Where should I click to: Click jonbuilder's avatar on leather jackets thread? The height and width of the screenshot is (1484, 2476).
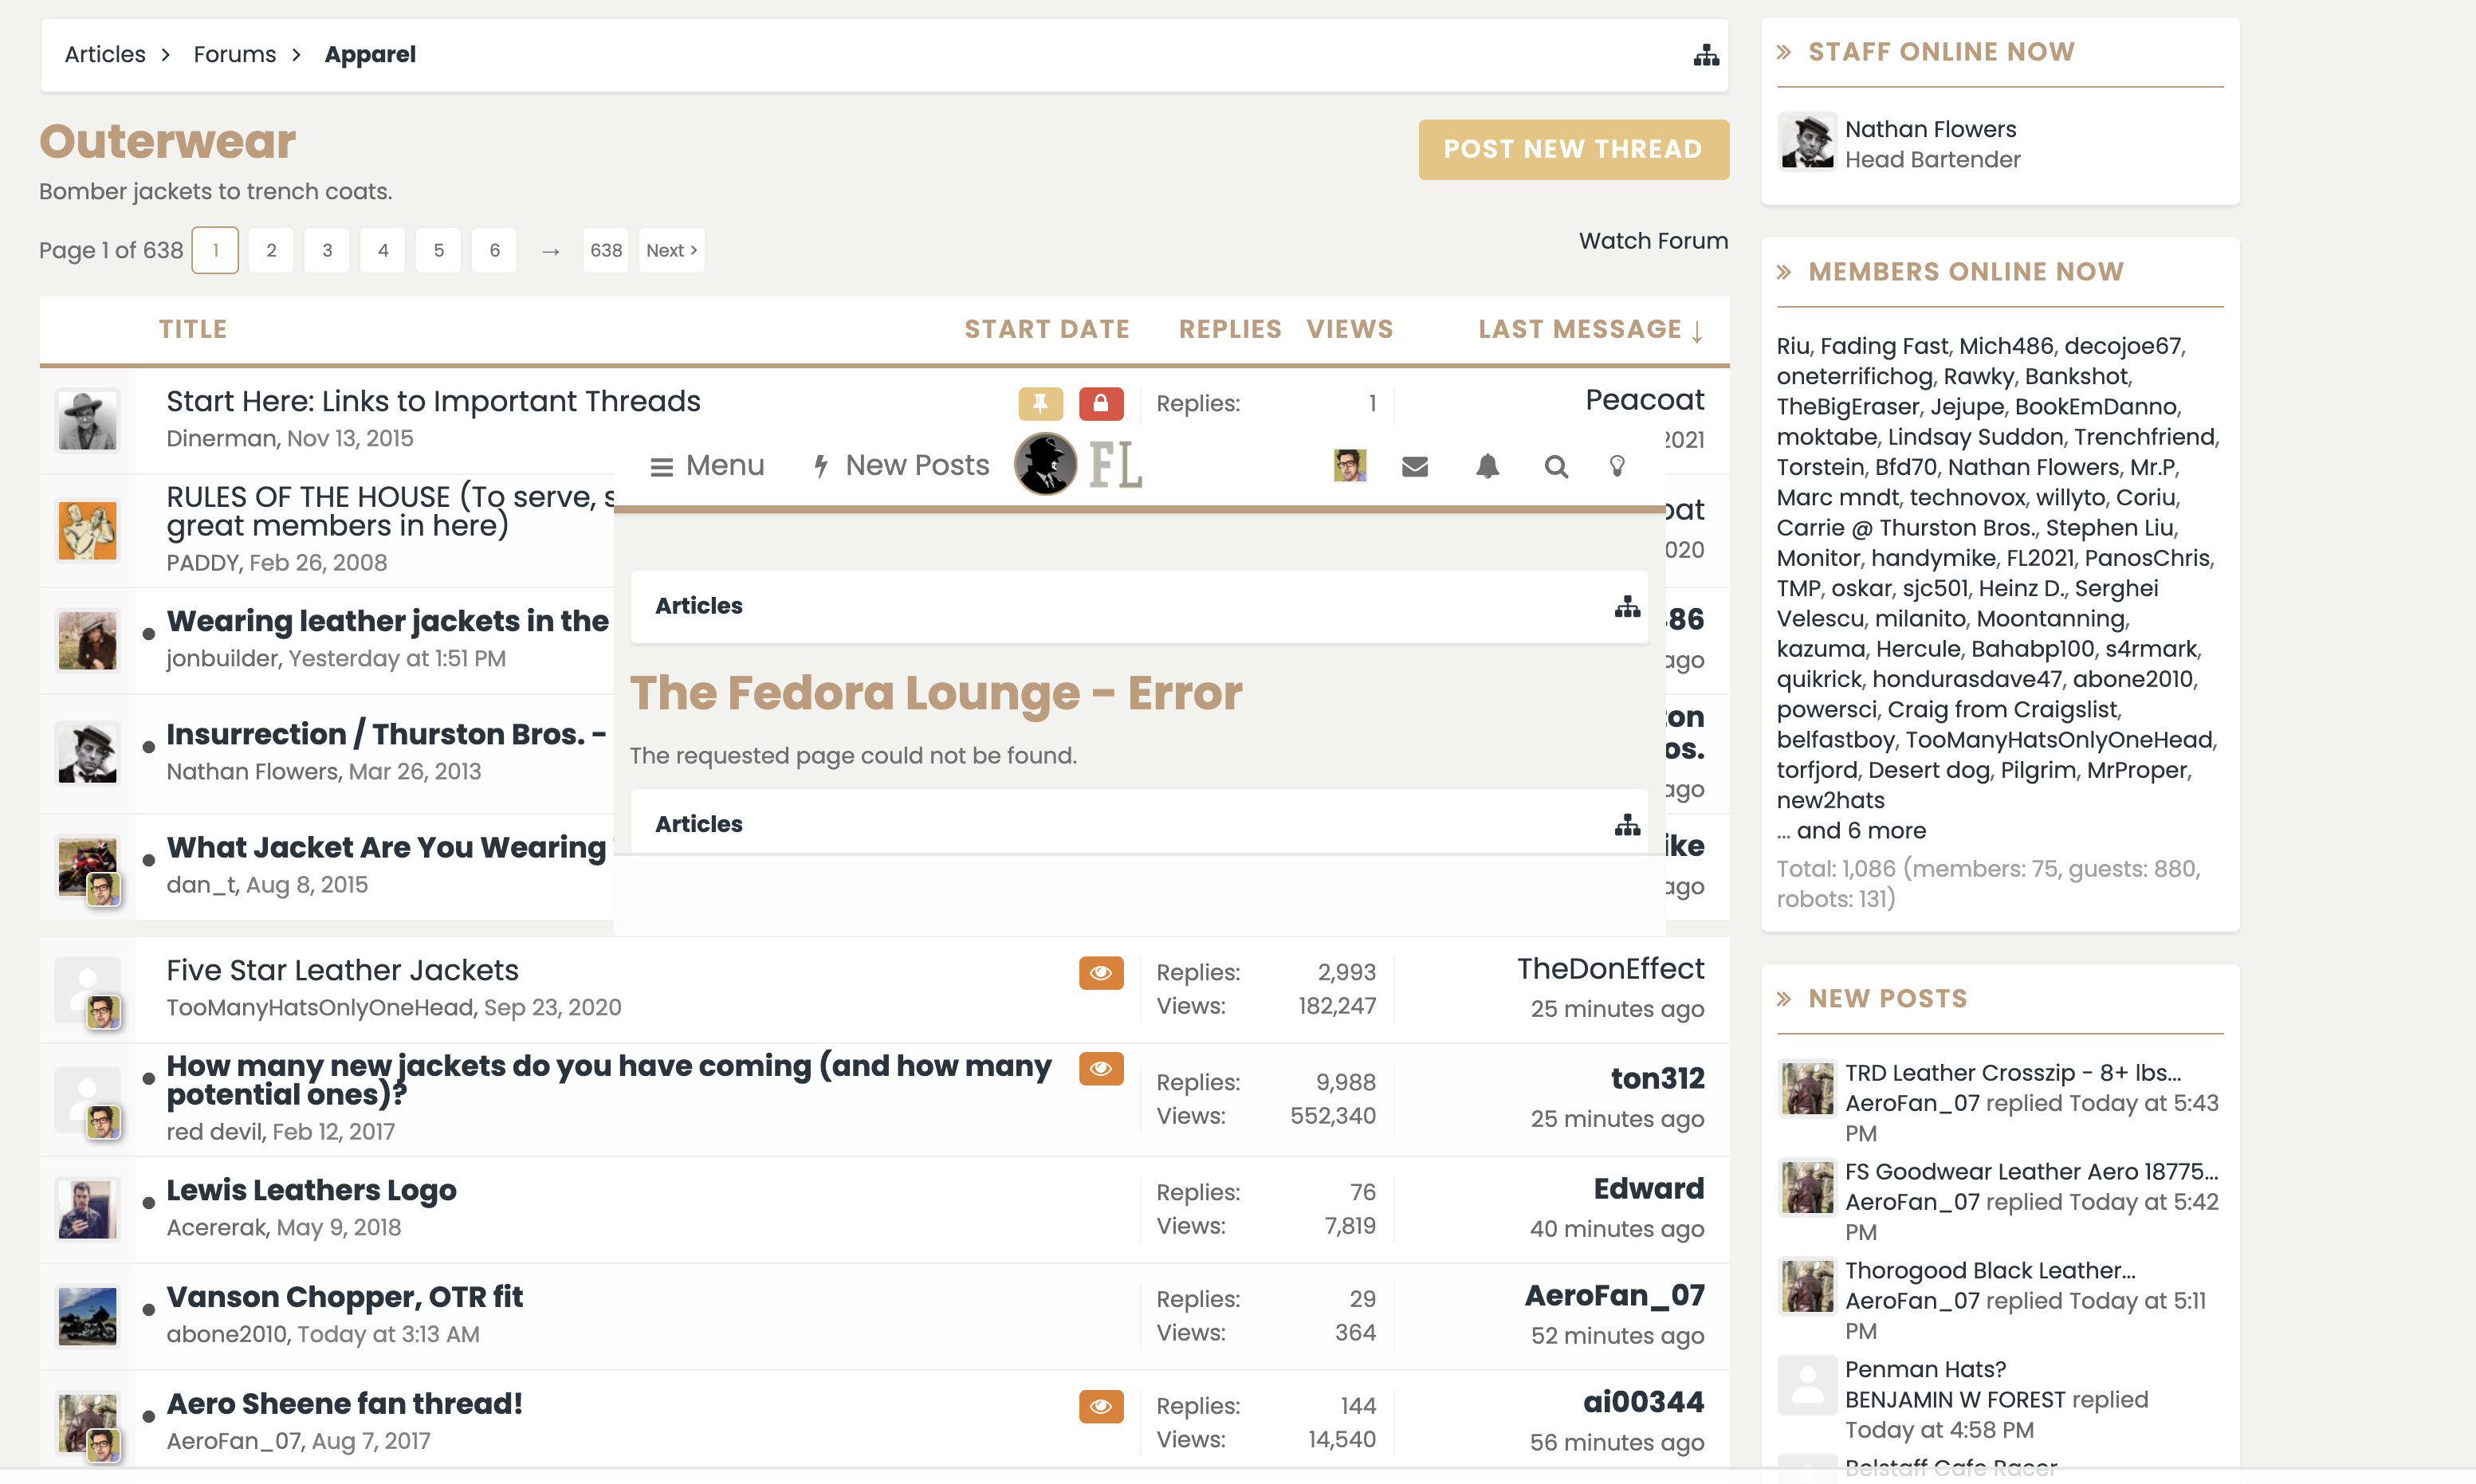click(x=87, y=640)
